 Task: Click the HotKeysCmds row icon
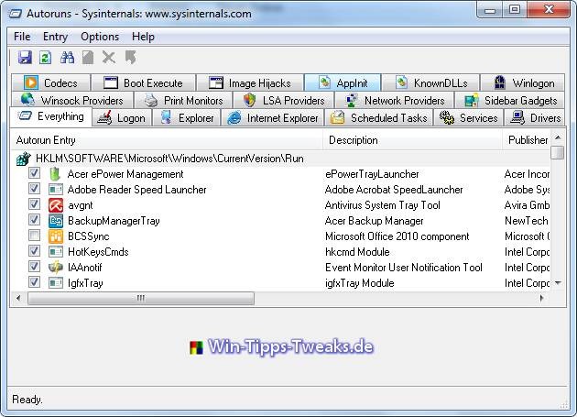(x=56, y=252)
